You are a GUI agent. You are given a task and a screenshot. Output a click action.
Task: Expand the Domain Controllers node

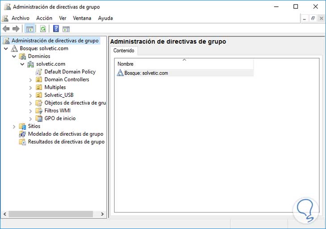pyautogui.click(x=30, y=80)
